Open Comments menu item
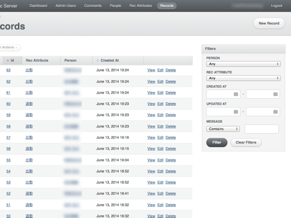Screen dimensions: 291x218 (x=93, y=6)
